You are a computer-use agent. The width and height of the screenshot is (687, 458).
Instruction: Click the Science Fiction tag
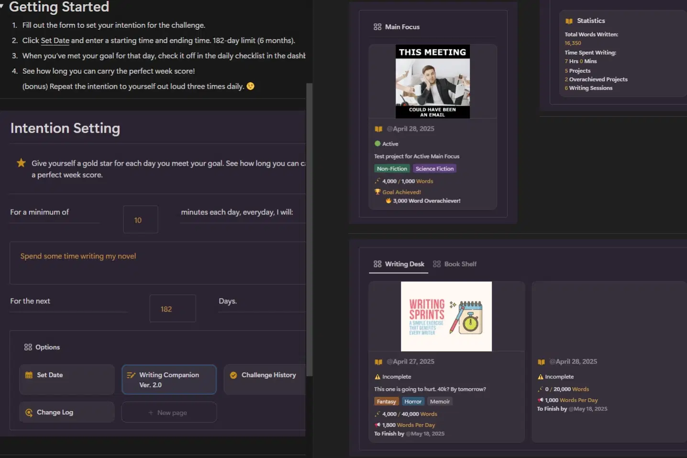tap(434, 169)
